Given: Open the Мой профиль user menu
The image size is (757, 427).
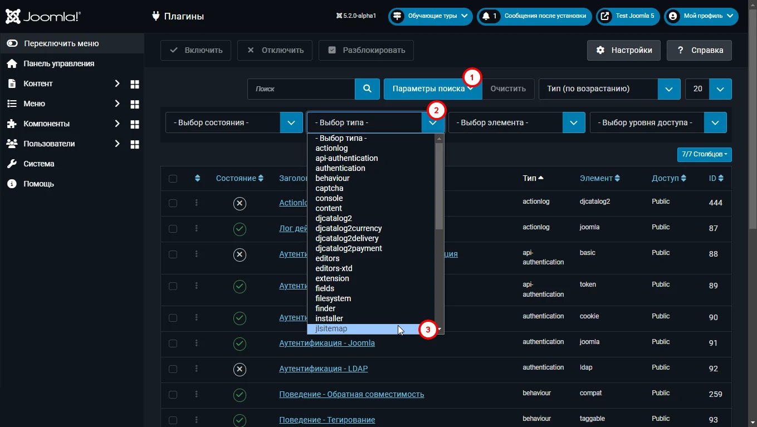Looking at the screenshot, I should pos(701,16).
